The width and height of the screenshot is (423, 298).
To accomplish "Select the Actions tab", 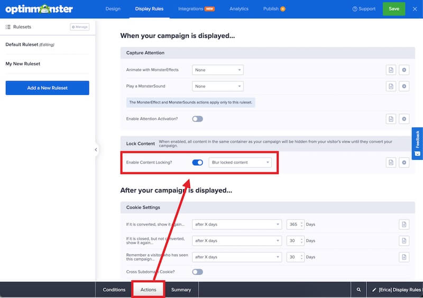I will (148, 290).
